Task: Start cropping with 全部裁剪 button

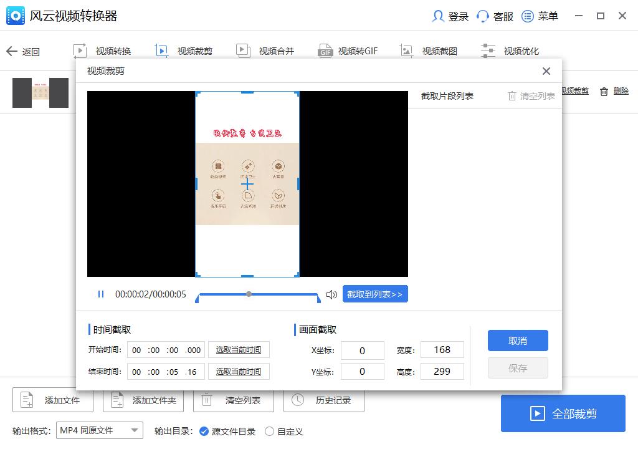Action: tap(563, 413)
